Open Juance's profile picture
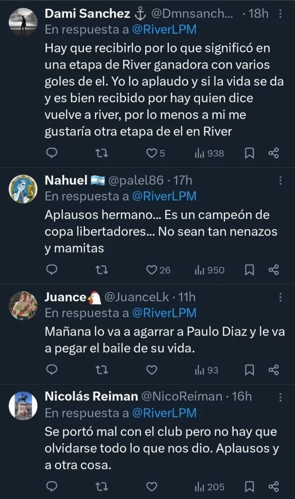 click(x=23, y=306)
